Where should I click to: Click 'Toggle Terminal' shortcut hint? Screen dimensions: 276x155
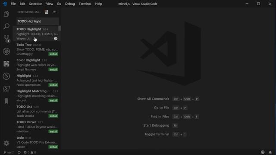coord(157,134)
